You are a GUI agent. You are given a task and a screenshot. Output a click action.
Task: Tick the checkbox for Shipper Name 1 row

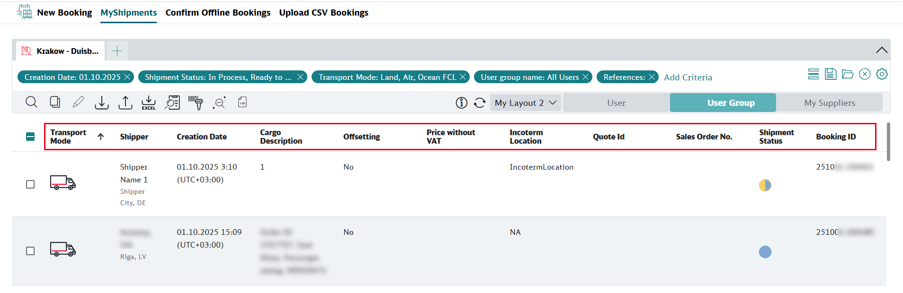pos(30,184)
